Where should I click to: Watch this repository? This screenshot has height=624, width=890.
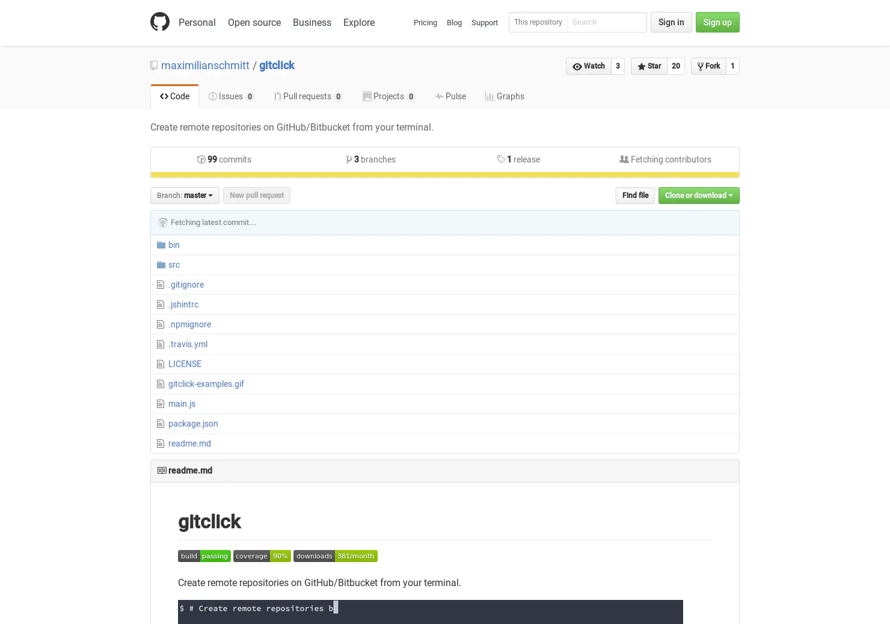click(x=589, y=66)
